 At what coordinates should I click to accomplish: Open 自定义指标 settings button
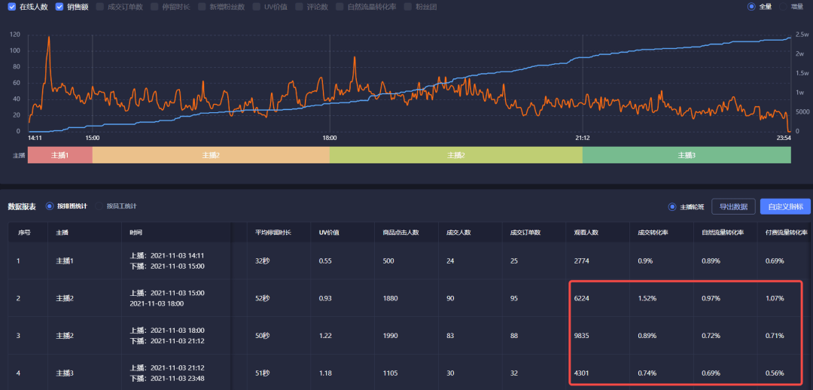pos(785,206)
